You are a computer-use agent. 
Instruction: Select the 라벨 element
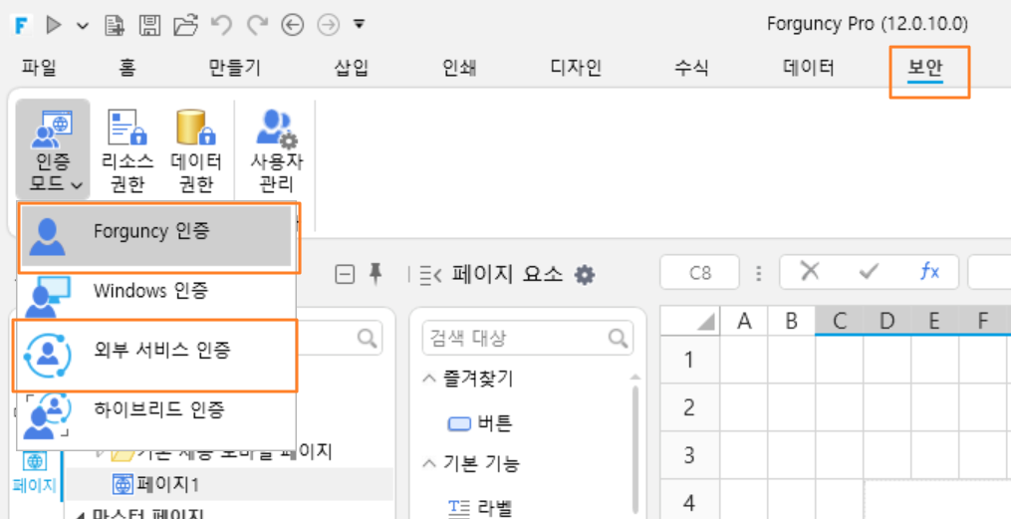pos(480,508)
